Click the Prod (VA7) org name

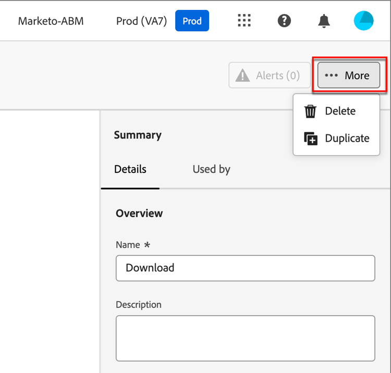(x=141, y=21)
